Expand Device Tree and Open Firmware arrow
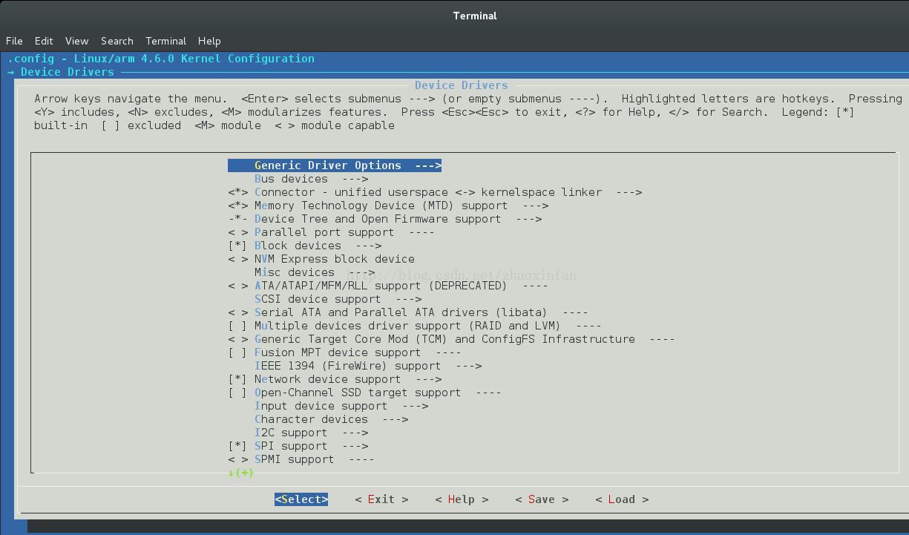 (528, 219)
